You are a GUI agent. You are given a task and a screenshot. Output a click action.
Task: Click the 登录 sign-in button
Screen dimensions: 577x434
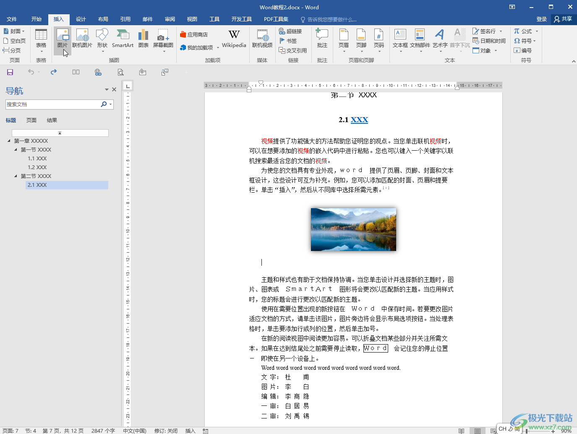(x=542, y=19)
